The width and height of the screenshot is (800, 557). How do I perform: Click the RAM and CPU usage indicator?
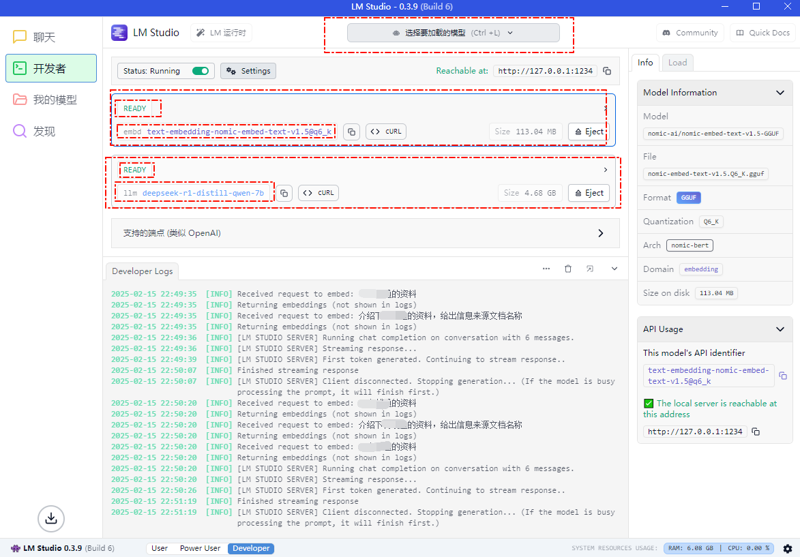tap(719, 548)
